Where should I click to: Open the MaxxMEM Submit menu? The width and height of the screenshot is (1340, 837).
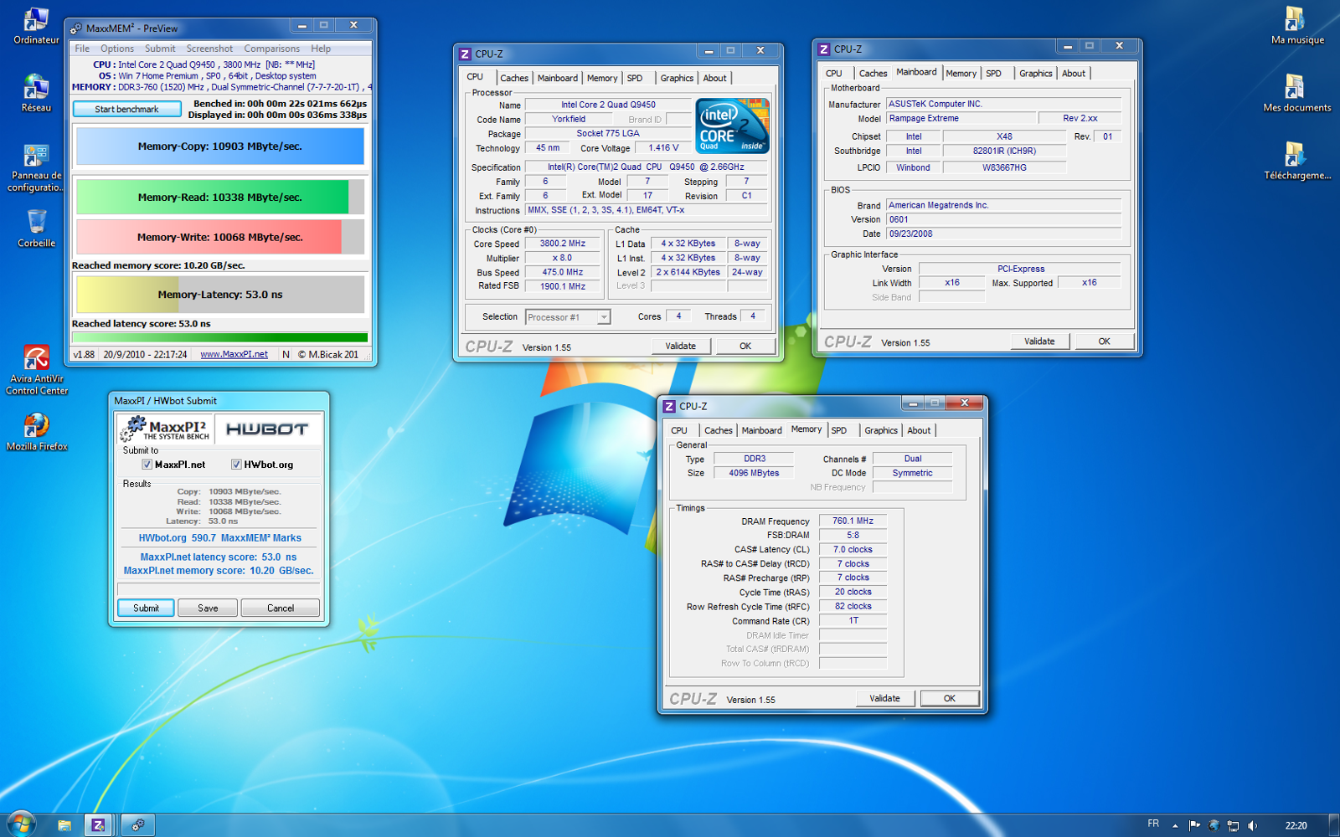click(x=160, y=49)
